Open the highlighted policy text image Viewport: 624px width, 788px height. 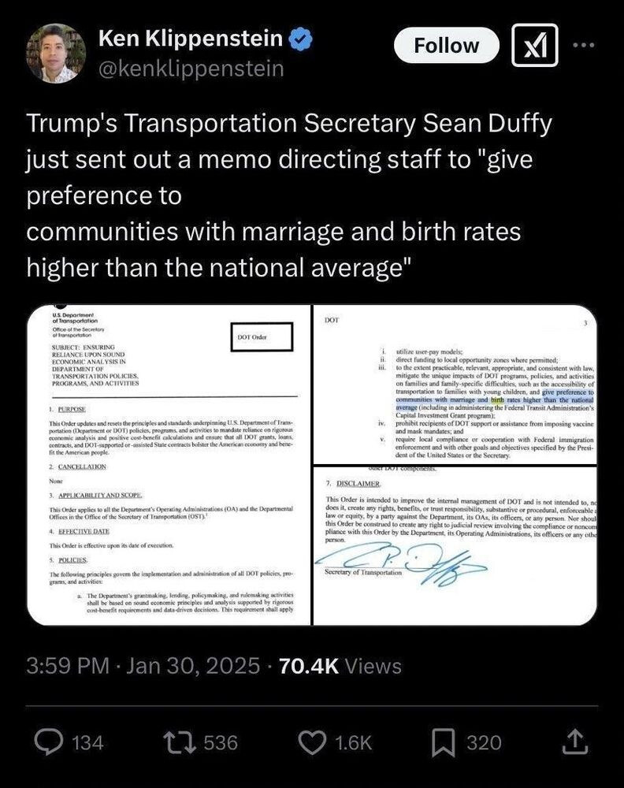[455, 384]
